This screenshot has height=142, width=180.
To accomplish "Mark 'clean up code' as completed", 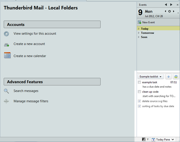I will pos(140,92).
